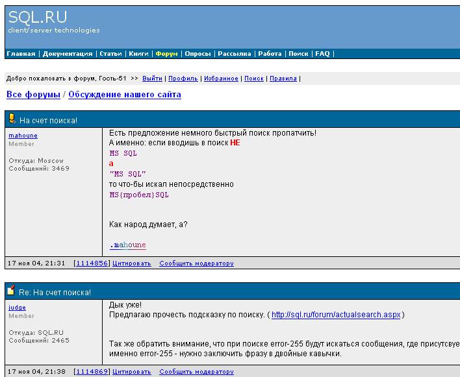
Task: Click the reply post icon beside 'Re: На счет поиска!'
Action: [x=12, y=291]
